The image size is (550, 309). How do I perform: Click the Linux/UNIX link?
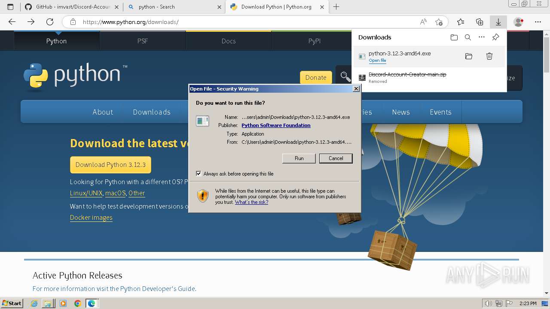(x=86, y=193)
